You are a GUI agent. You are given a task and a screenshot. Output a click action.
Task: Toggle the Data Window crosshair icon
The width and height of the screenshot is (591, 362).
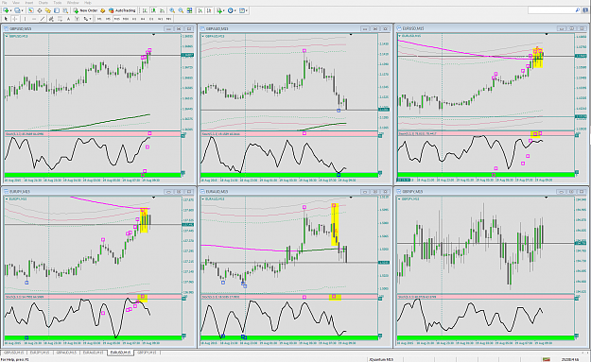click(x=40, y=10)
